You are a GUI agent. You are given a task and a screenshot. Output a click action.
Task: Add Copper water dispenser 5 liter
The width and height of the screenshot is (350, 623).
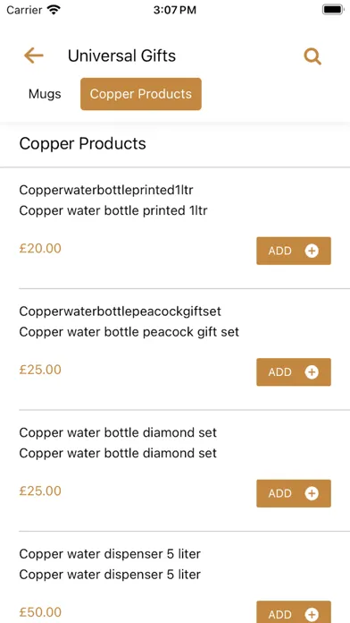(294, 612)
